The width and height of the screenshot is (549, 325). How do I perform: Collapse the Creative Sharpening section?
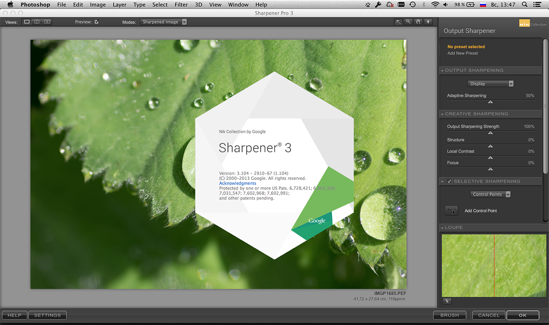pyautogui.click(x=442, y=114)
